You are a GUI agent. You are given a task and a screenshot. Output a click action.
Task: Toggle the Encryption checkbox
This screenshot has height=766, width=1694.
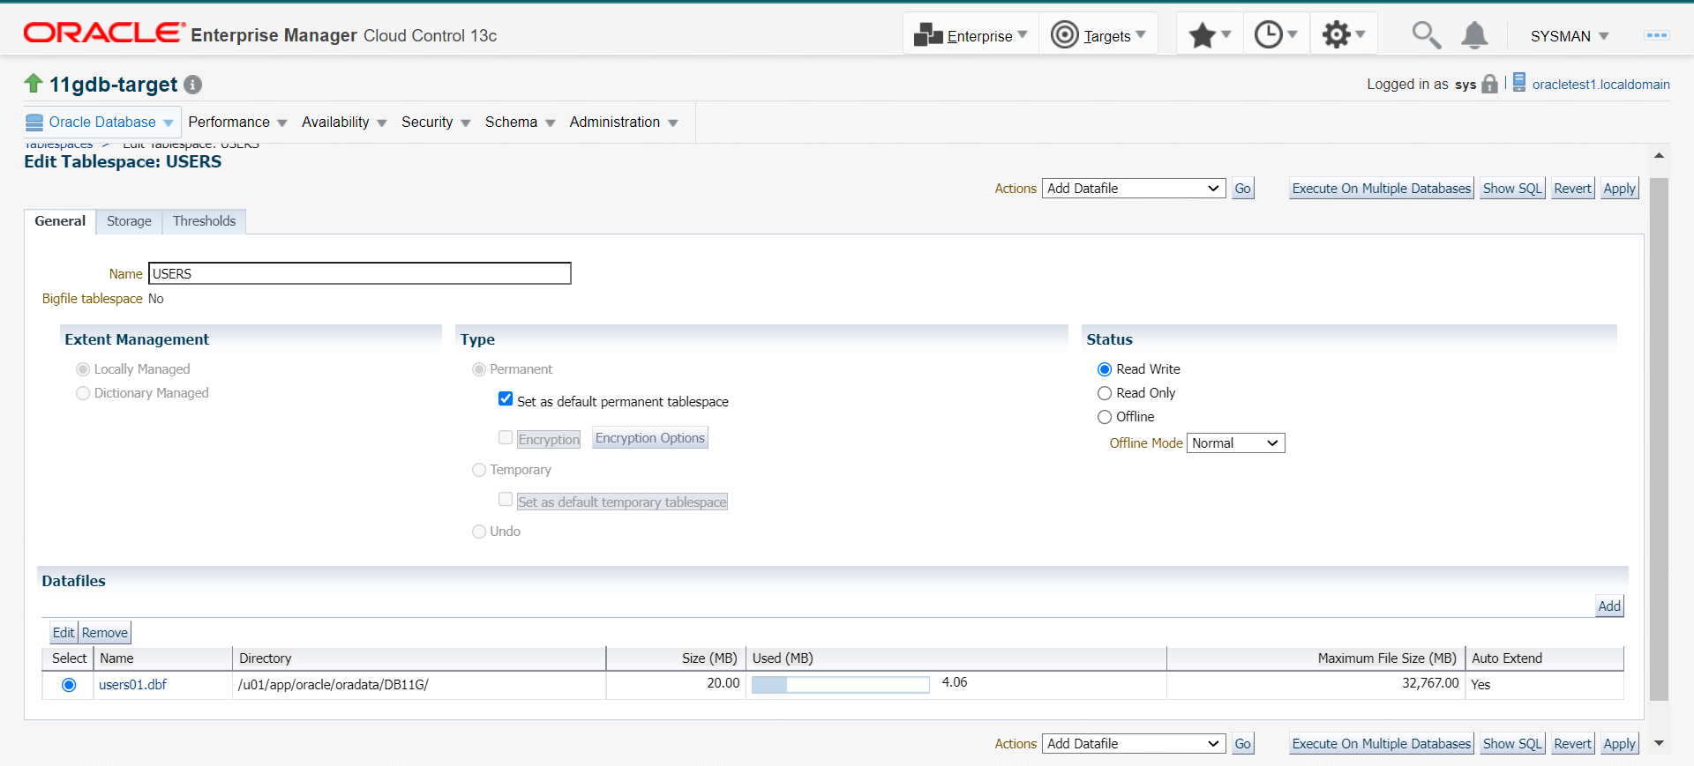506,437
